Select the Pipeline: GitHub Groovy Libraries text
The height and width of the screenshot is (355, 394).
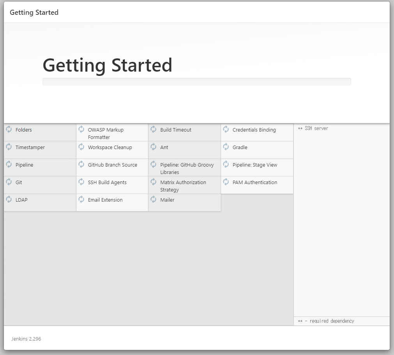coord(187,169)
